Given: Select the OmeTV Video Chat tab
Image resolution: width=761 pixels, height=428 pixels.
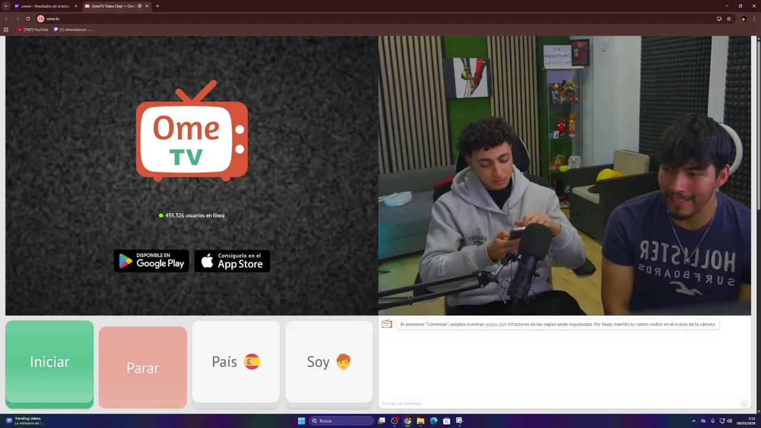Looking at the screenshot, I should pyautogui.click(x=113, y=6).
